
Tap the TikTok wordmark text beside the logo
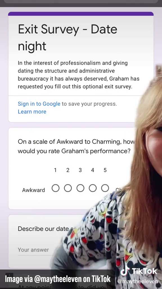point(145,271)
